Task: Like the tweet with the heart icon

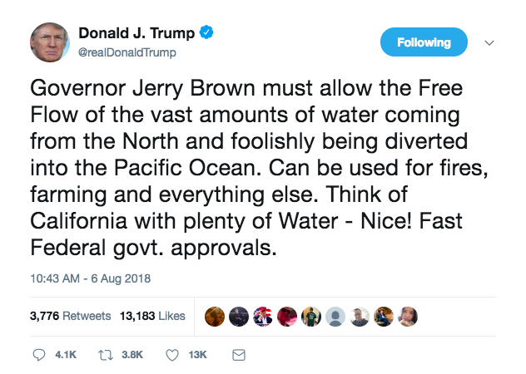Action: [x=172, y=355]
